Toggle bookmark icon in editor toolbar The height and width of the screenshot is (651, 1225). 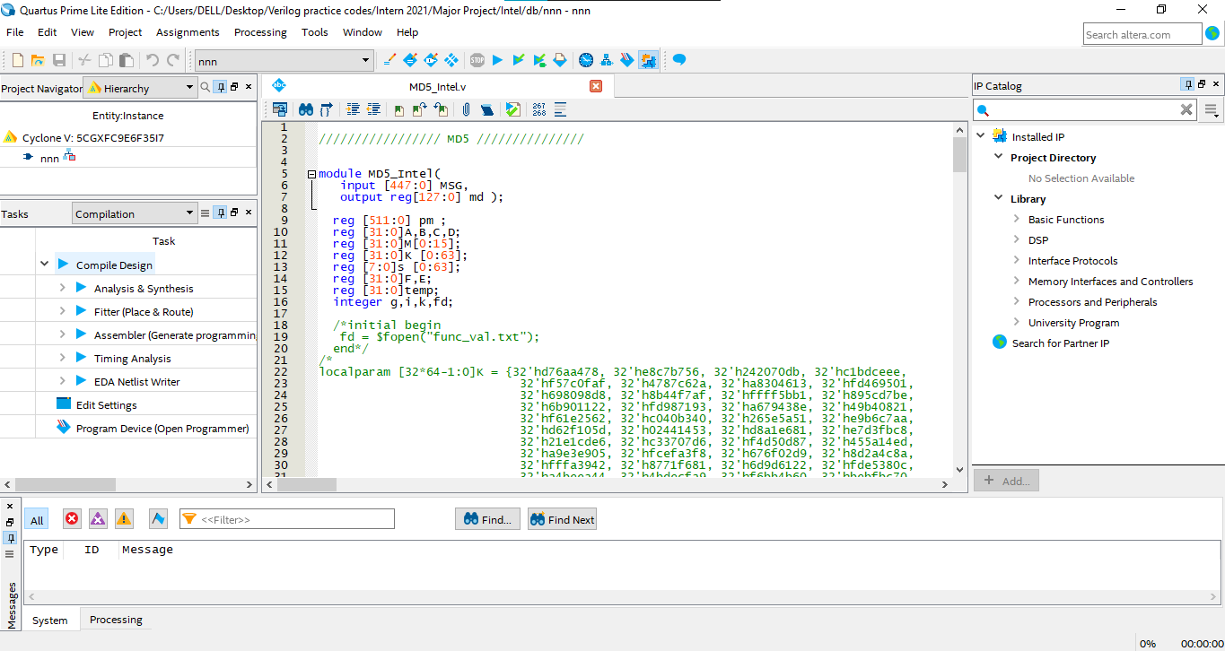click(x=398, y=109)
